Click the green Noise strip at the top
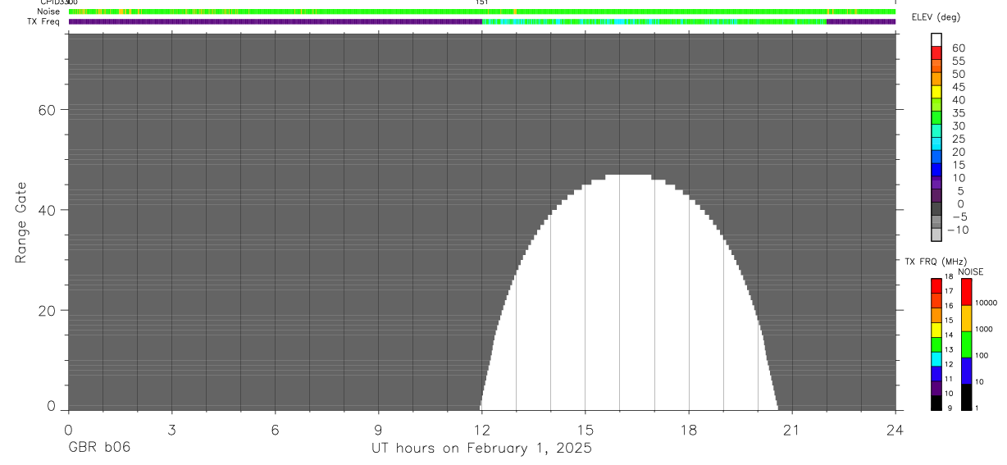Image resolution: width=1007 pixels, height=465 pixels. (481, 11)
